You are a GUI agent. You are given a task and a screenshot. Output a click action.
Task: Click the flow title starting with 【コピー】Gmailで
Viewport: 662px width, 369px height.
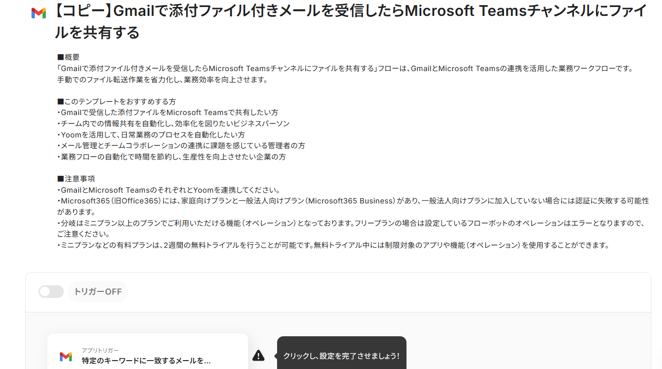(351, 22)
